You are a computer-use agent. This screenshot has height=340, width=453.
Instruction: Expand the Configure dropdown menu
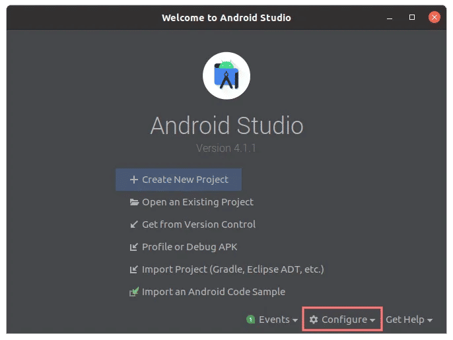(342, 320)
